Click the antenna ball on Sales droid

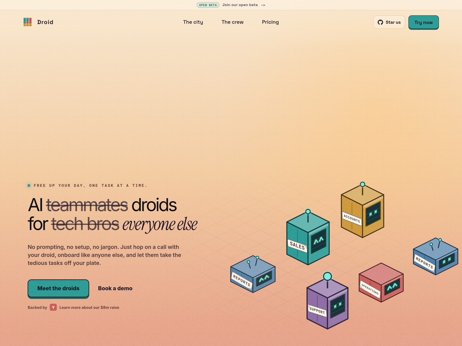308,212
